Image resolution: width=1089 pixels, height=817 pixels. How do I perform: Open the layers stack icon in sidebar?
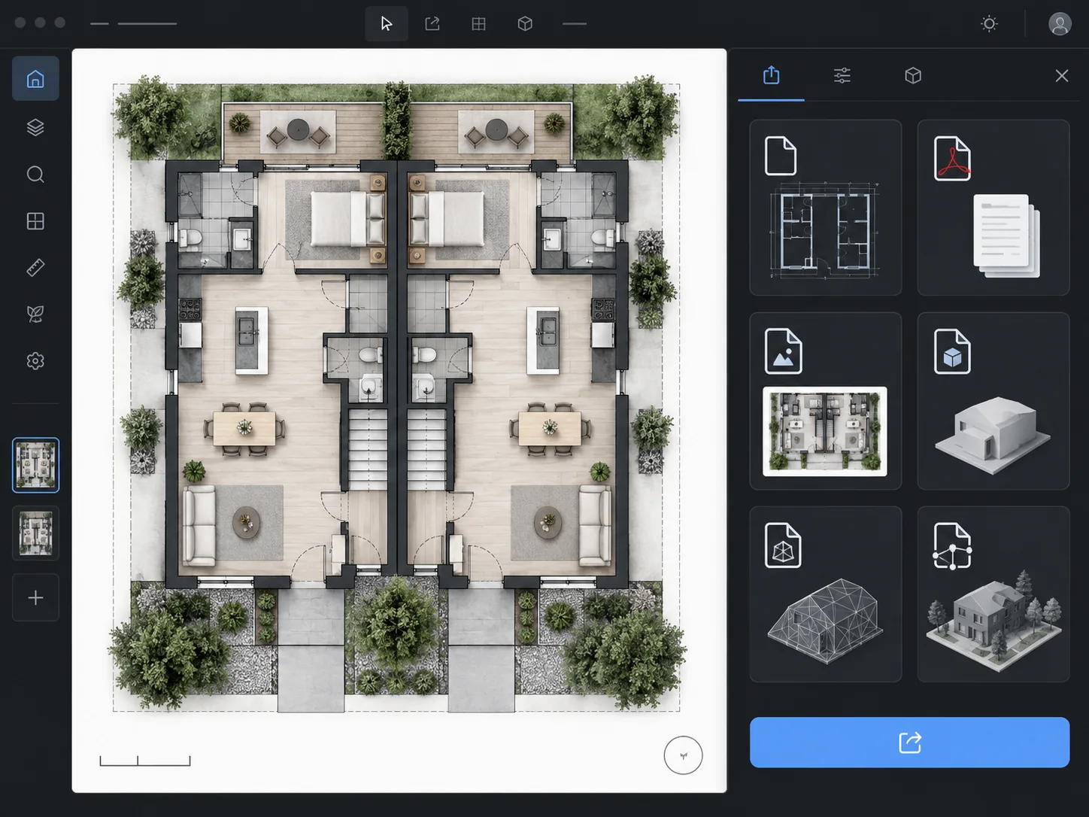point(35,127)
